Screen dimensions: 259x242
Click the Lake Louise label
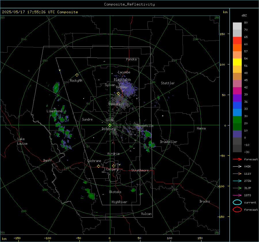point(22,141)
